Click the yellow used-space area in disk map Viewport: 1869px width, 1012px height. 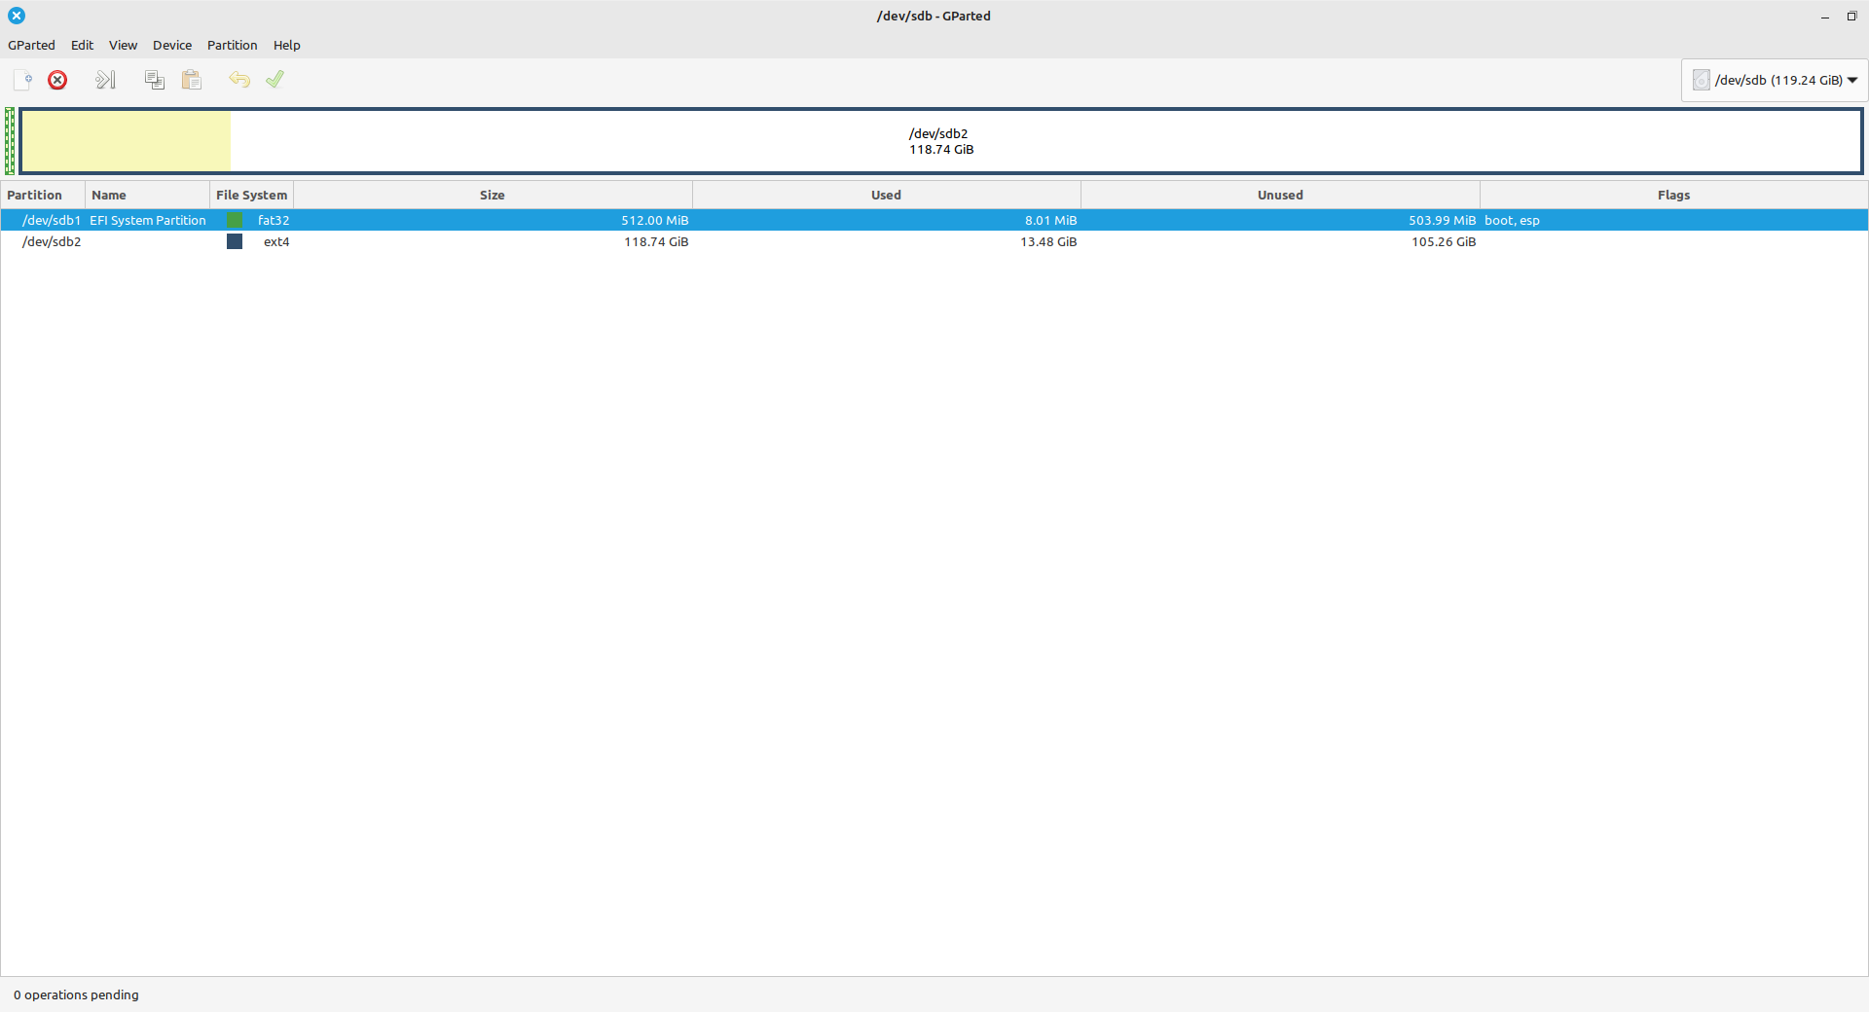(126, 141)
